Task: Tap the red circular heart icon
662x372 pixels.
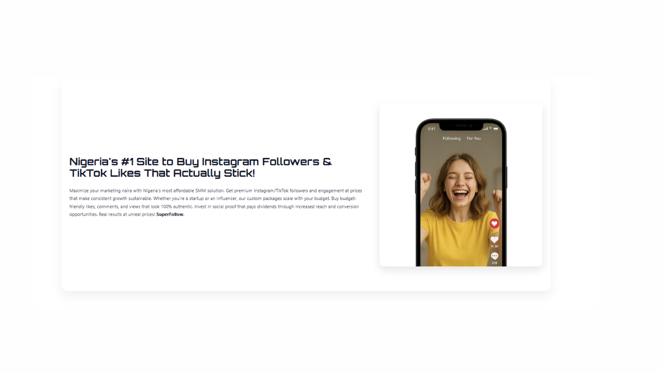Action: [x=494, y=223]
